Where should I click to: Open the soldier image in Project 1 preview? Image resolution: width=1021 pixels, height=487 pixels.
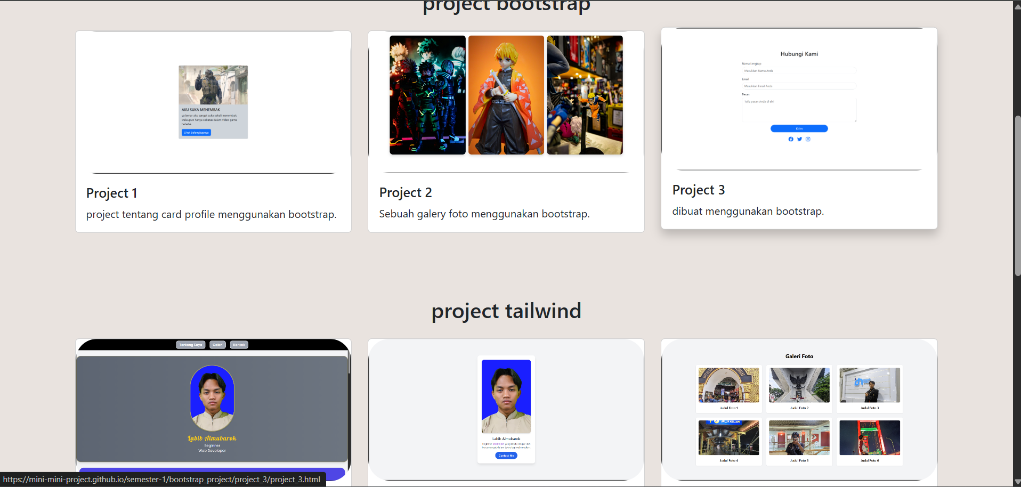[x=213, y=85]
